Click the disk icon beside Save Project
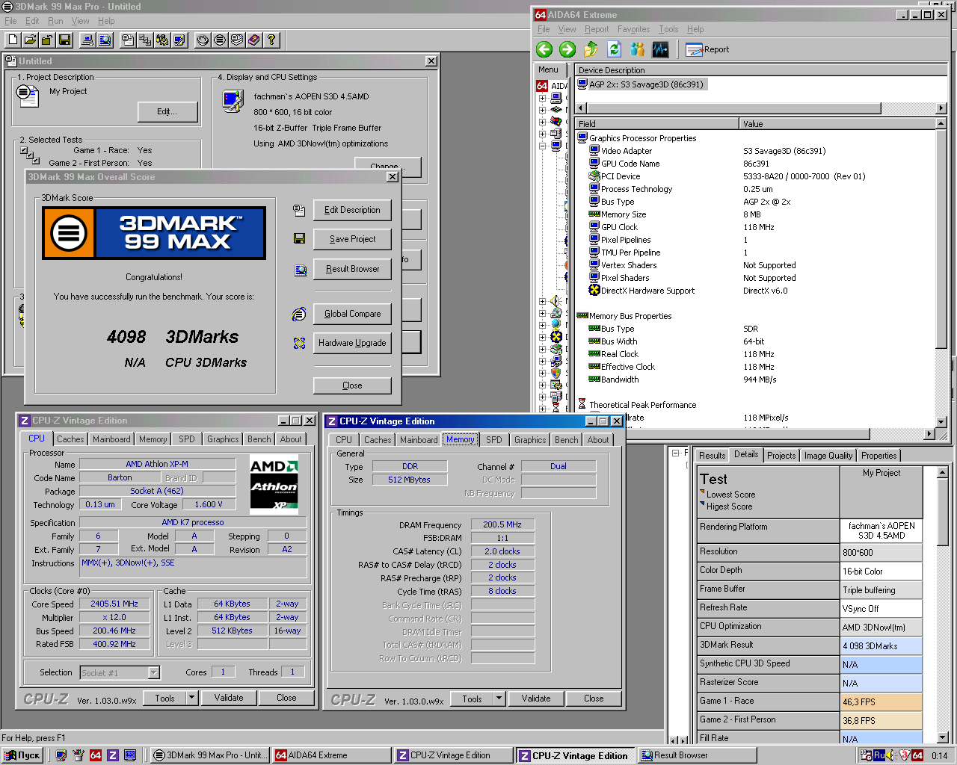Screen dimensions: 957x765 pyautogui.click(x=299, y=239)
